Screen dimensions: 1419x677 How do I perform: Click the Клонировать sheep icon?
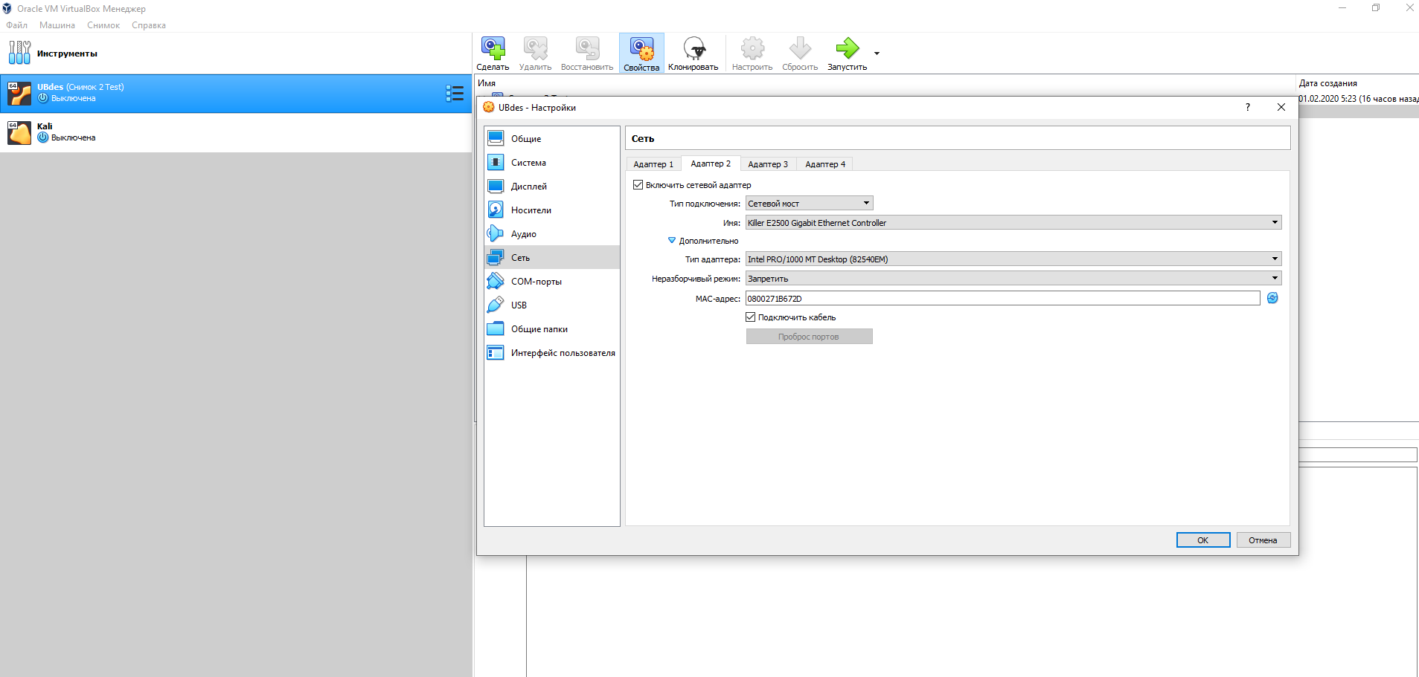(x=694, y=48)
